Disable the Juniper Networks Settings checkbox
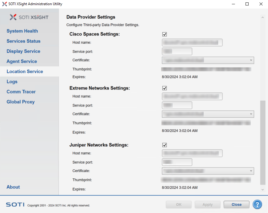Screen dimensions: 268x213 [x=165, y=145]
